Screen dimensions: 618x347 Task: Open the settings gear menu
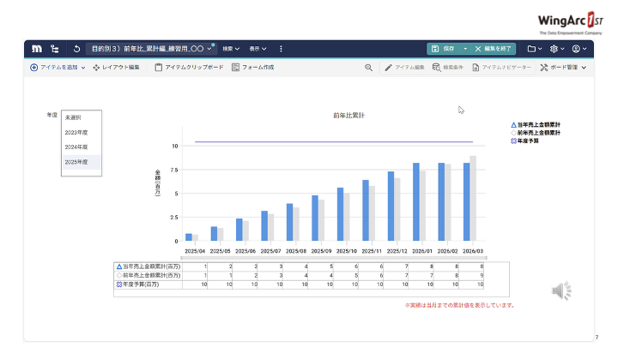[556, 49]
